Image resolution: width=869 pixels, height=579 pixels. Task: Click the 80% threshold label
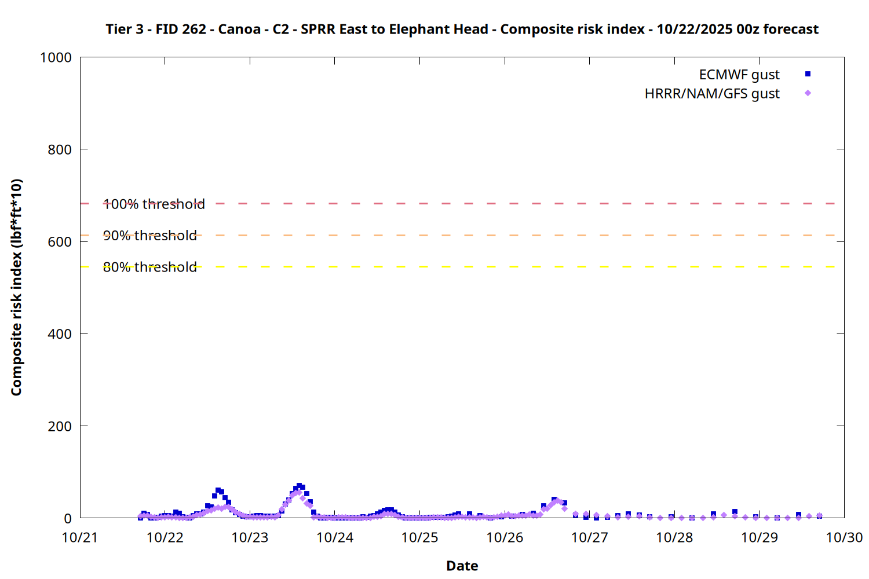click(149, 267)
